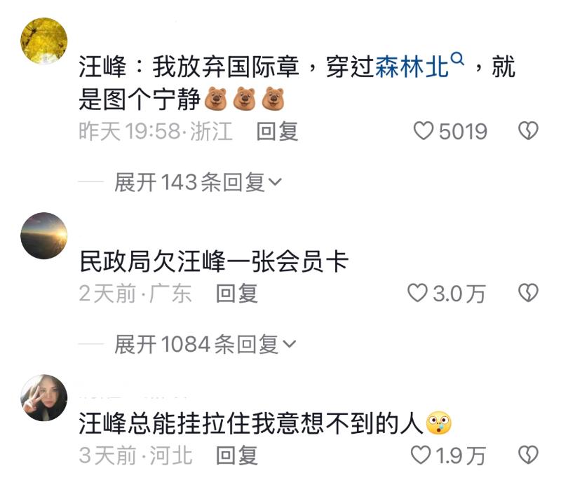Like the 民政局 comment with 3.0万 likes
This screenshot has width=561, height=494.
417,293
